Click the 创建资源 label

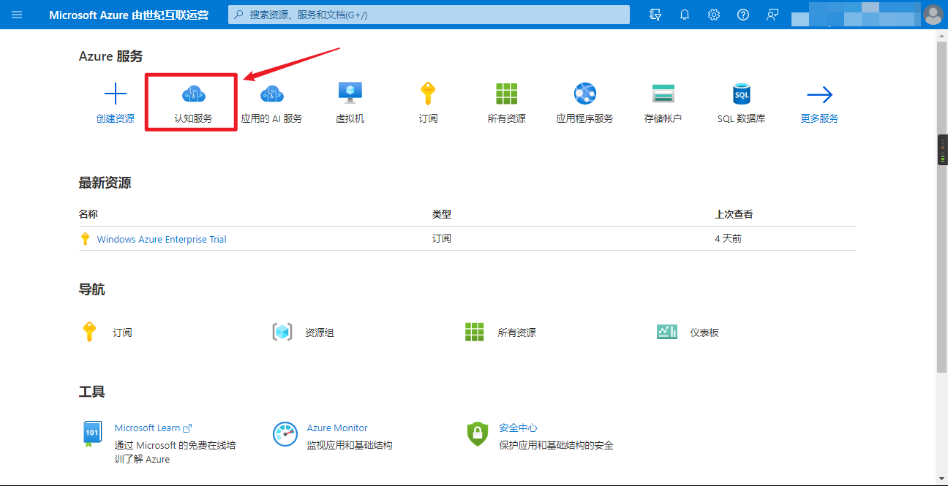click(116, 118)
